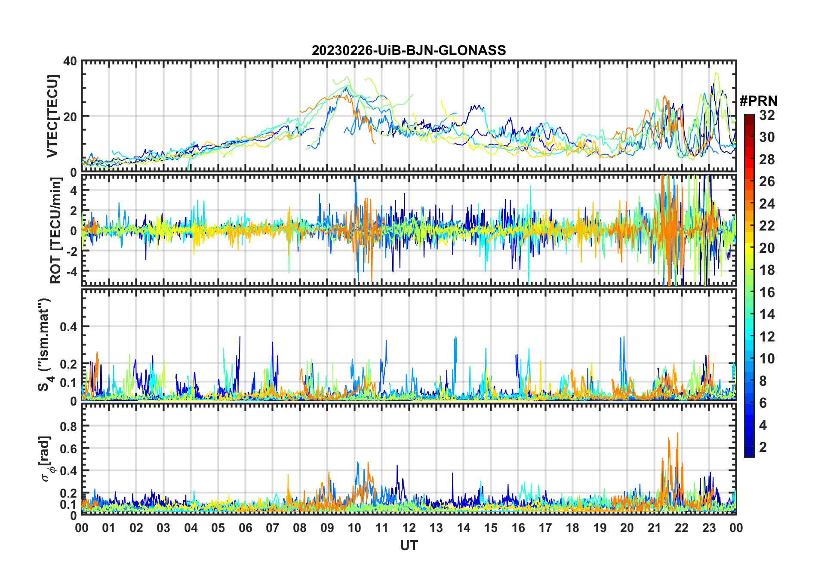Click the sigma-phi axis tick label 0.8
This screenshot has height=572, width=818.
coord(68,426)
